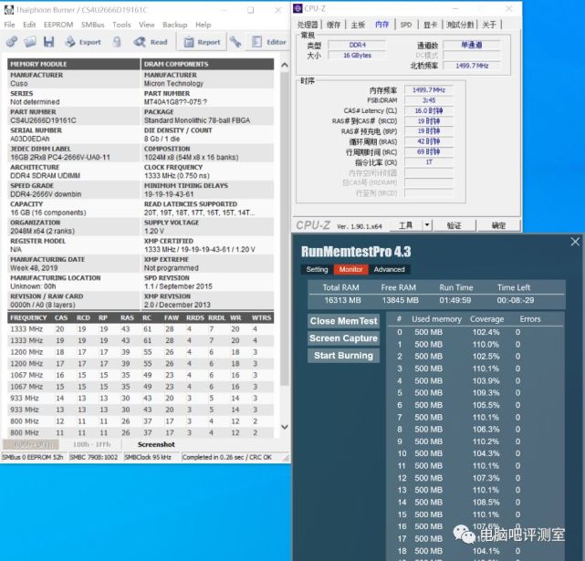Switch to 显卡 tab in CPU-Z
585x561 pixels.
click(430, 25)
